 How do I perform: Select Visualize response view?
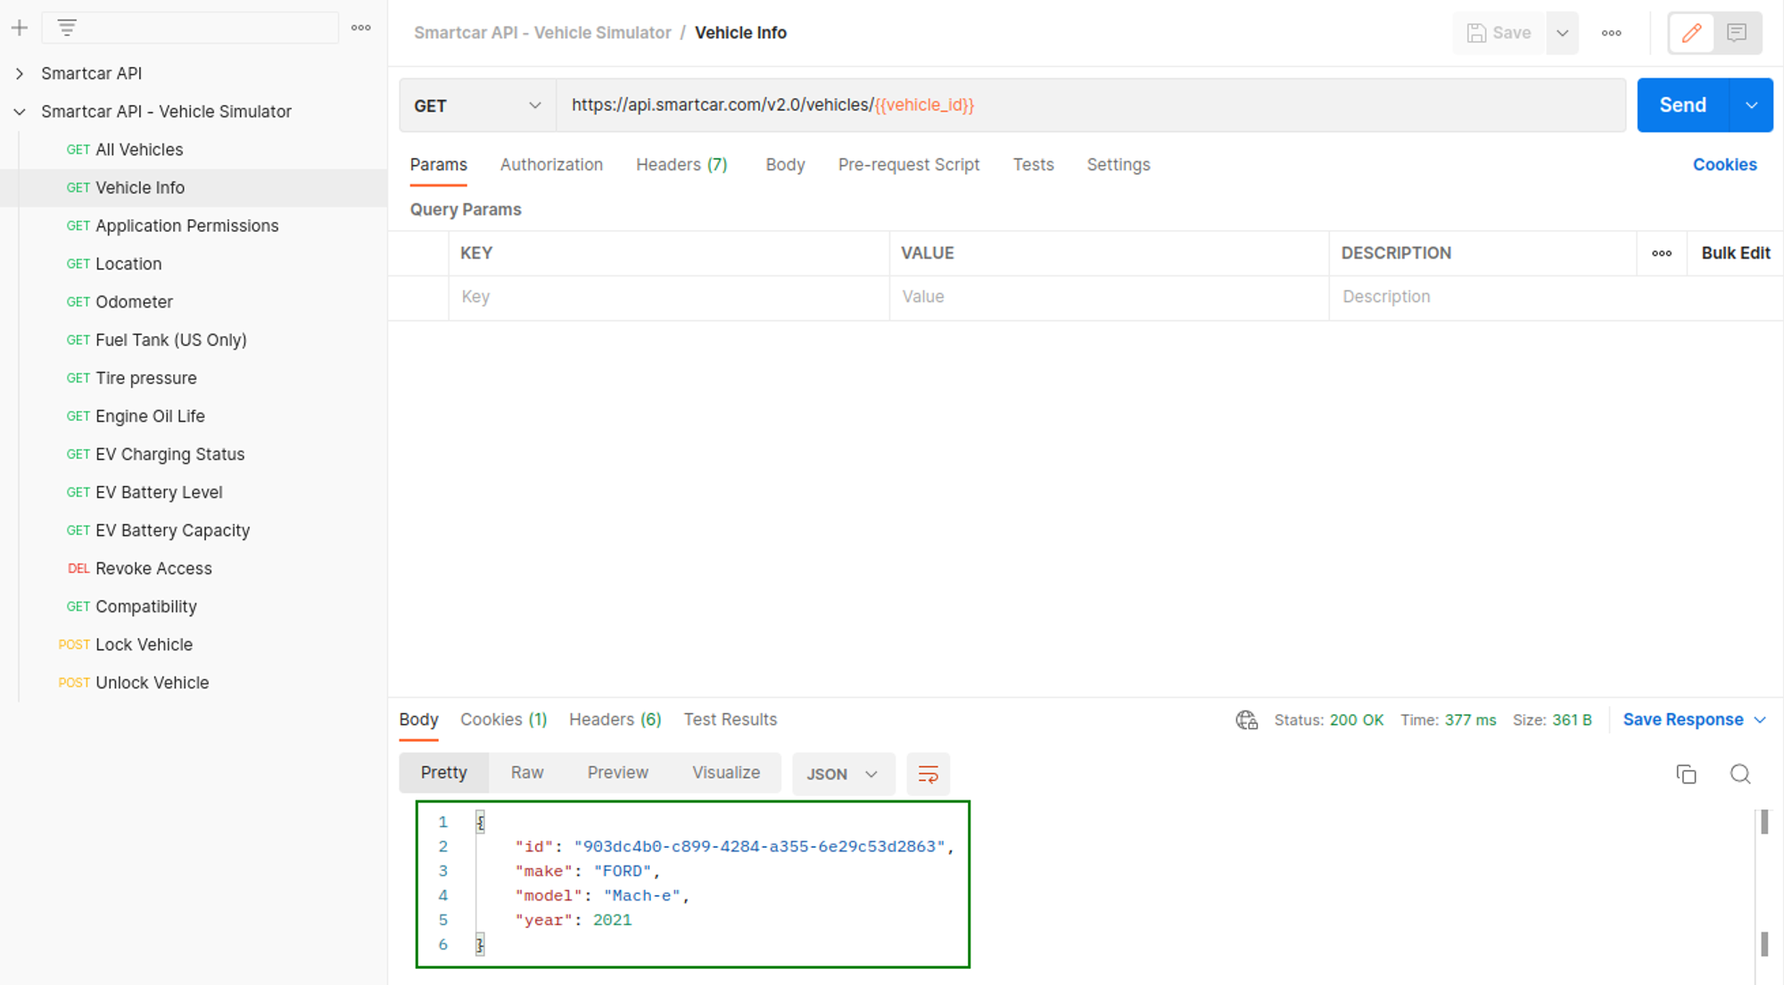click(x=726, y=773)
